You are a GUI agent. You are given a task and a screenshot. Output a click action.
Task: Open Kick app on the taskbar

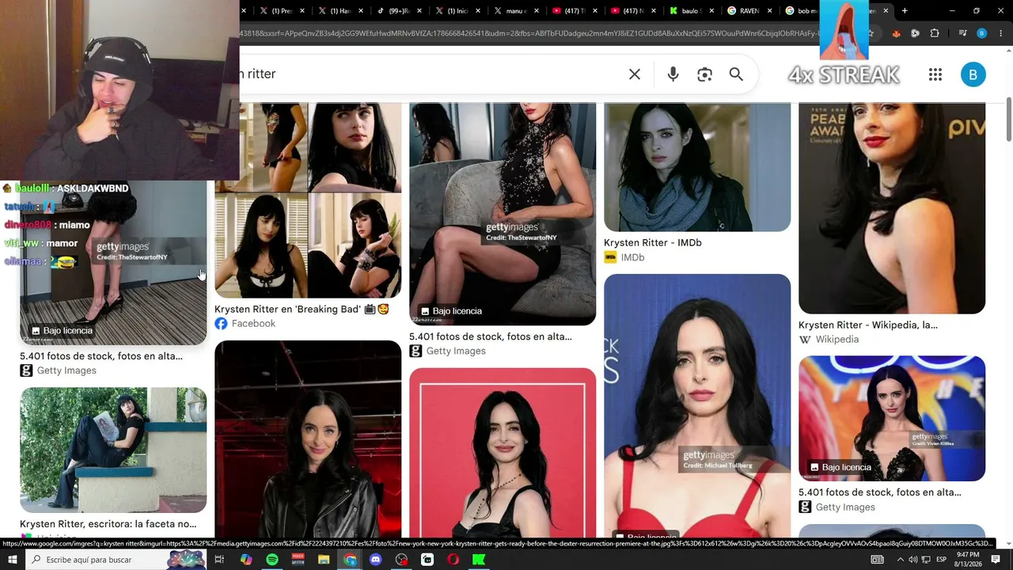pos(479,560)
